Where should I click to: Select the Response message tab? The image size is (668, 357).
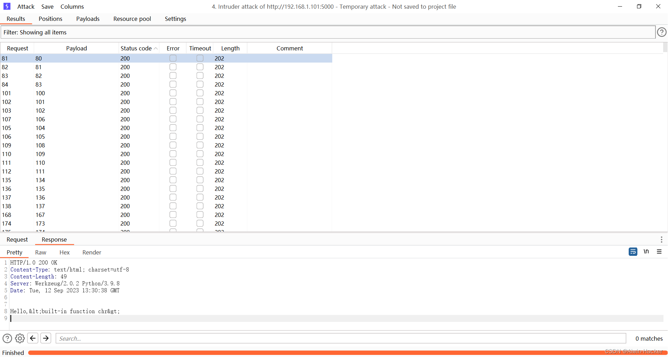54,240
